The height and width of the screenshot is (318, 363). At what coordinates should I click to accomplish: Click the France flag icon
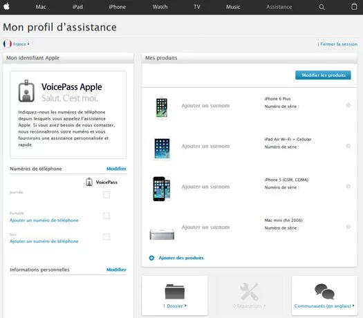pyautogui.click(x=8, y=44)
